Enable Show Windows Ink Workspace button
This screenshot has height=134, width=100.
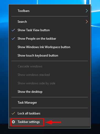50,47
